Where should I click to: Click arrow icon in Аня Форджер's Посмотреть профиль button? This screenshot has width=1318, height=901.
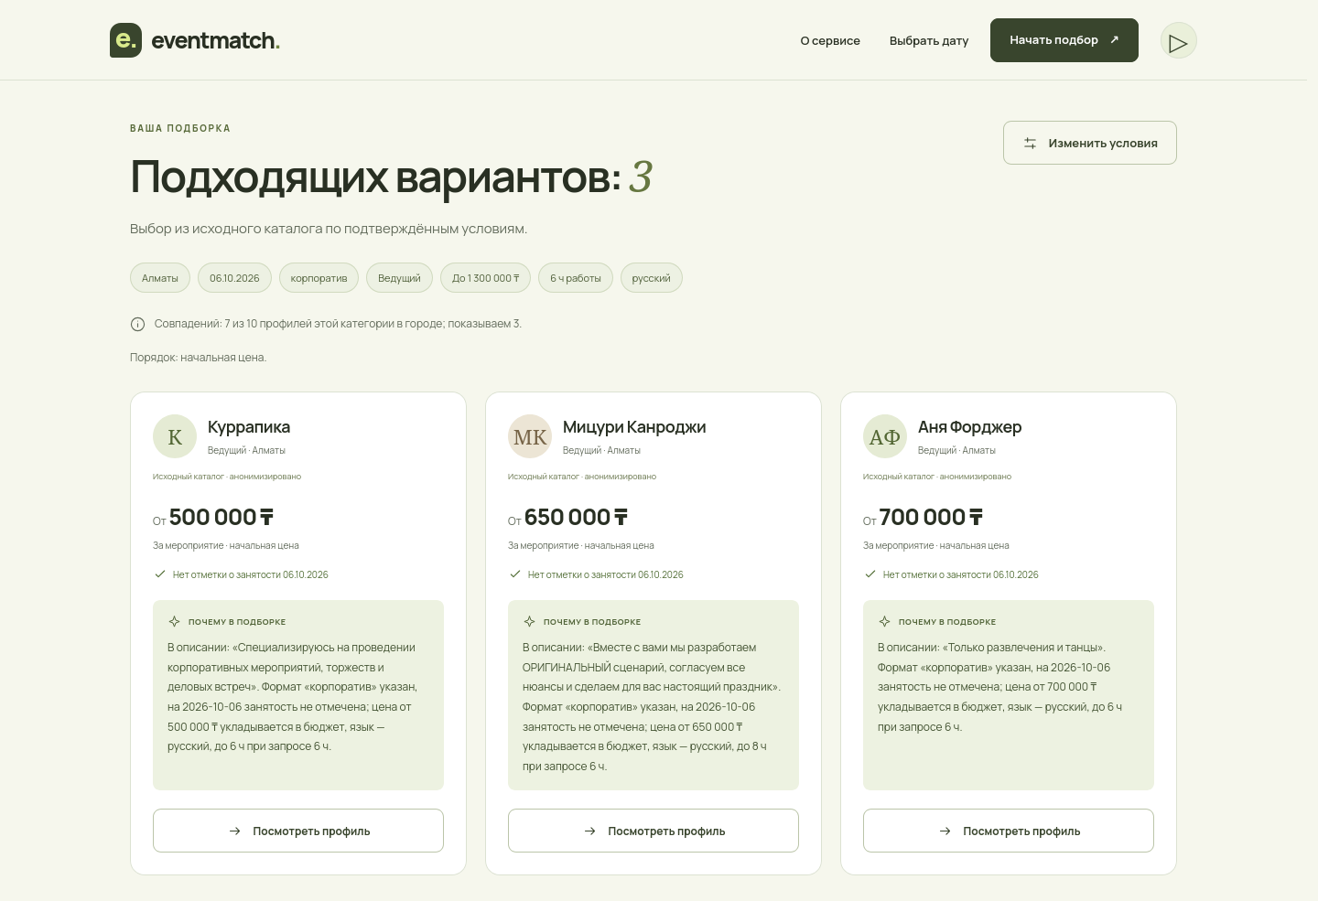945,831
